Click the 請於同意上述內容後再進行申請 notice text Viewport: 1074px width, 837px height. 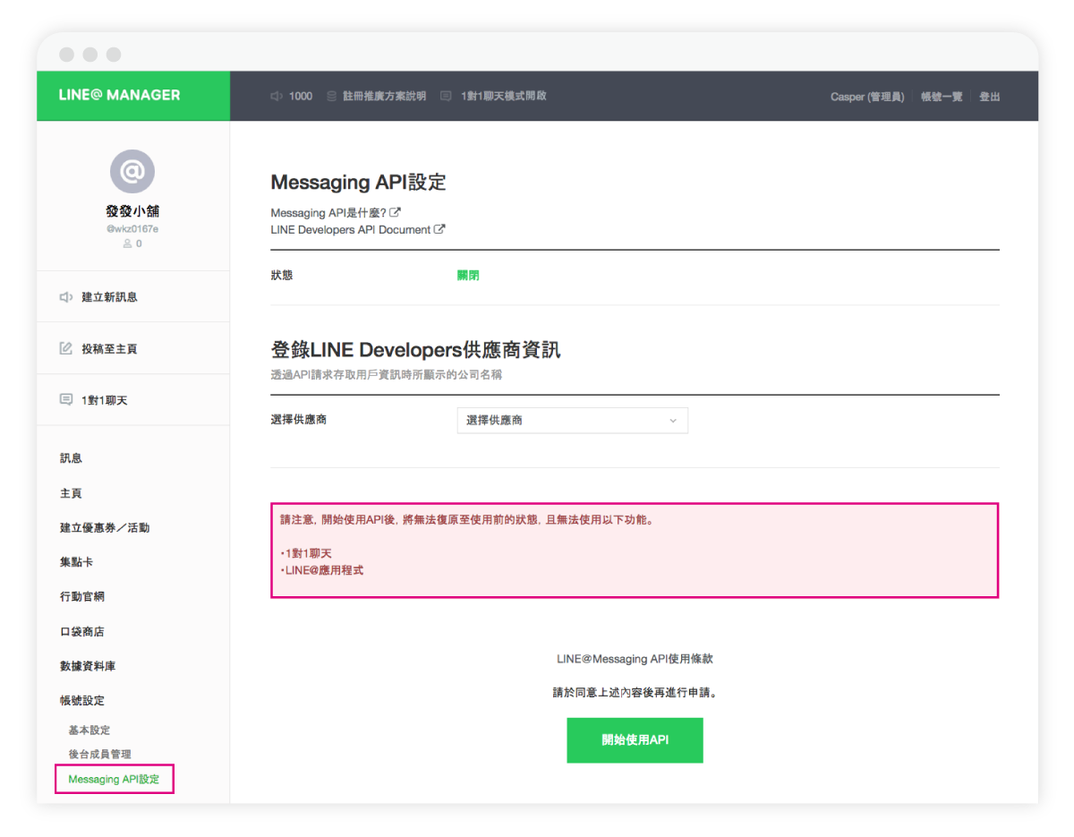(635, 693)
